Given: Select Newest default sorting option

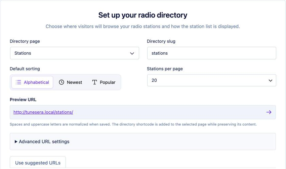Looking at the screenshot, I should [70, 82].
